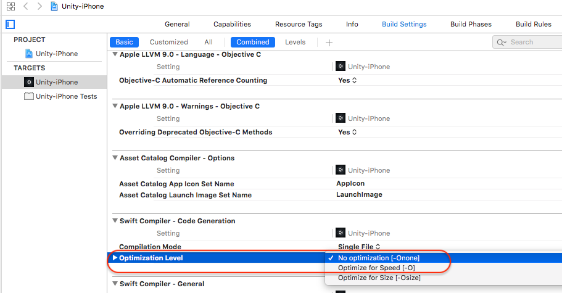Image resolution: width=562 pixels, height=293 pixels.
Task: Click Unity icon in Warnings Objective C column header
Action: (x=340, y=118)
